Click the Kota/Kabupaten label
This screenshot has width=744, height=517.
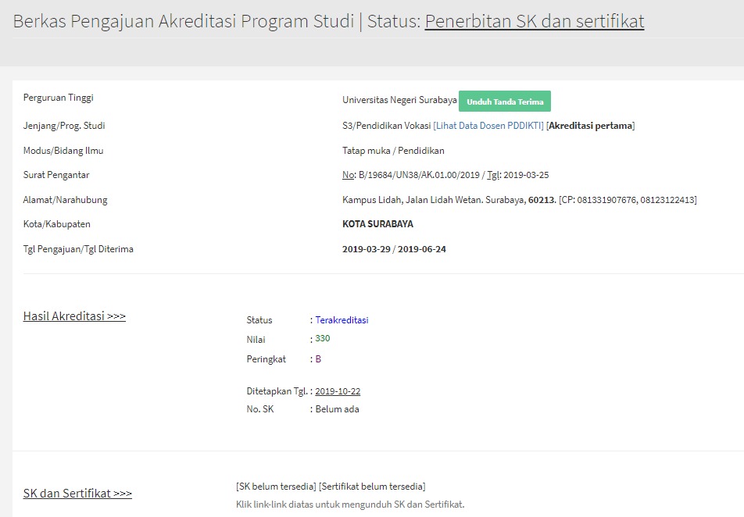pos(56,224)
